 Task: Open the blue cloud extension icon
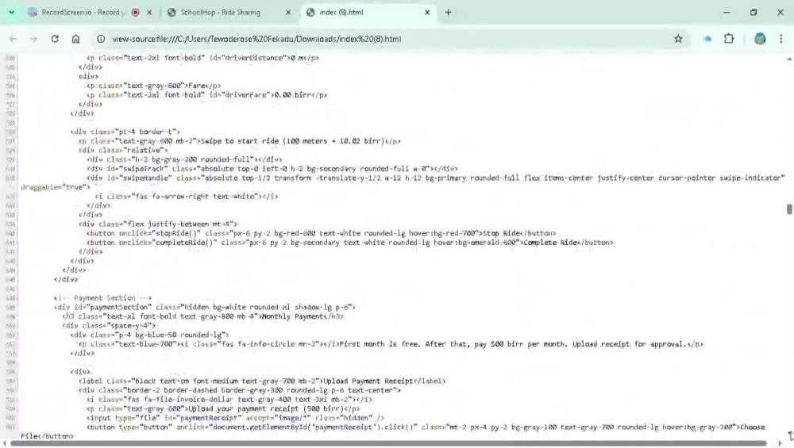(708, 39)
